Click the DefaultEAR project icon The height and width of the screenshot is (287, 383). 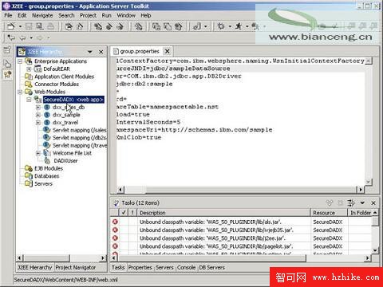click(x=38, y=69)
